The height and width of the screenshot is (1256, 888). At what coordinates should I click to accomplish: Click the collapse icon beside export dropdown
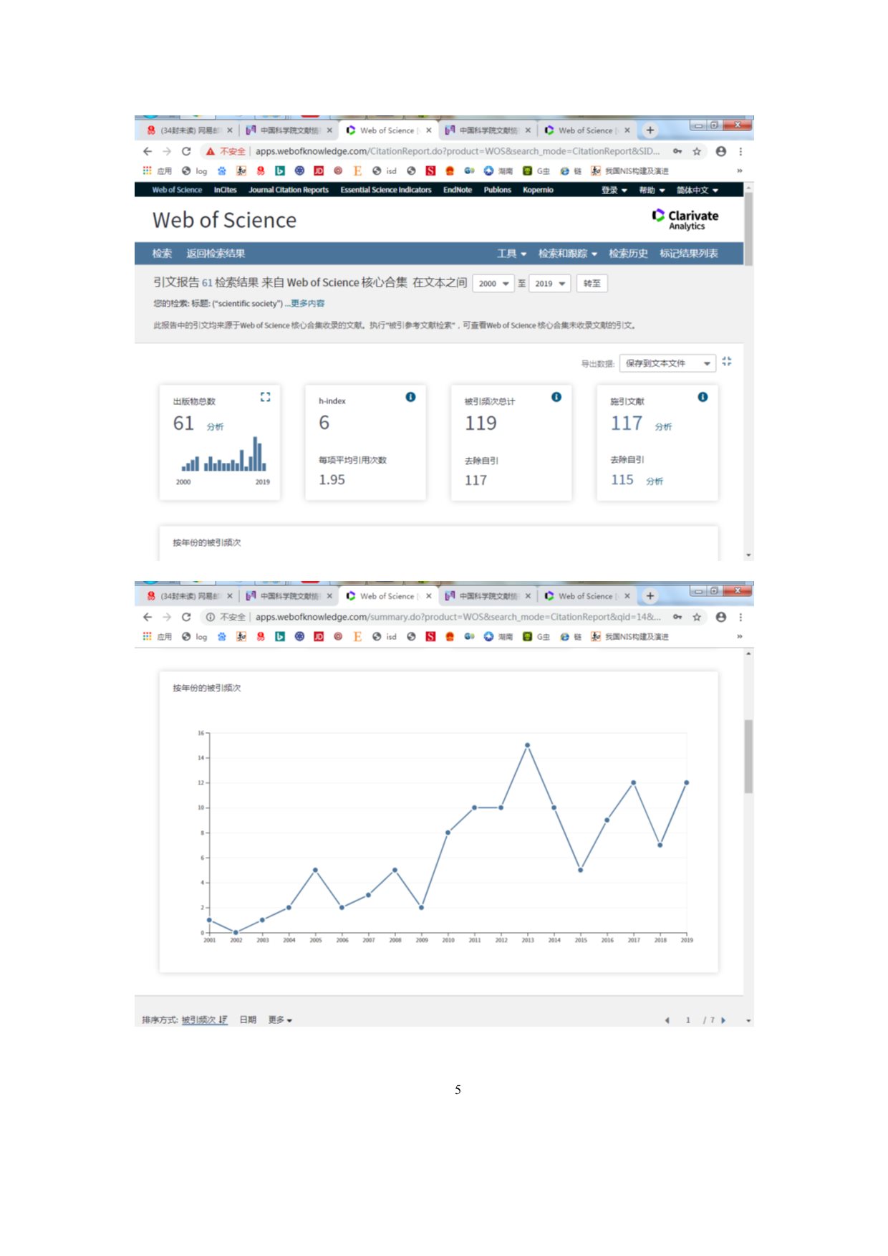[727, 362]
